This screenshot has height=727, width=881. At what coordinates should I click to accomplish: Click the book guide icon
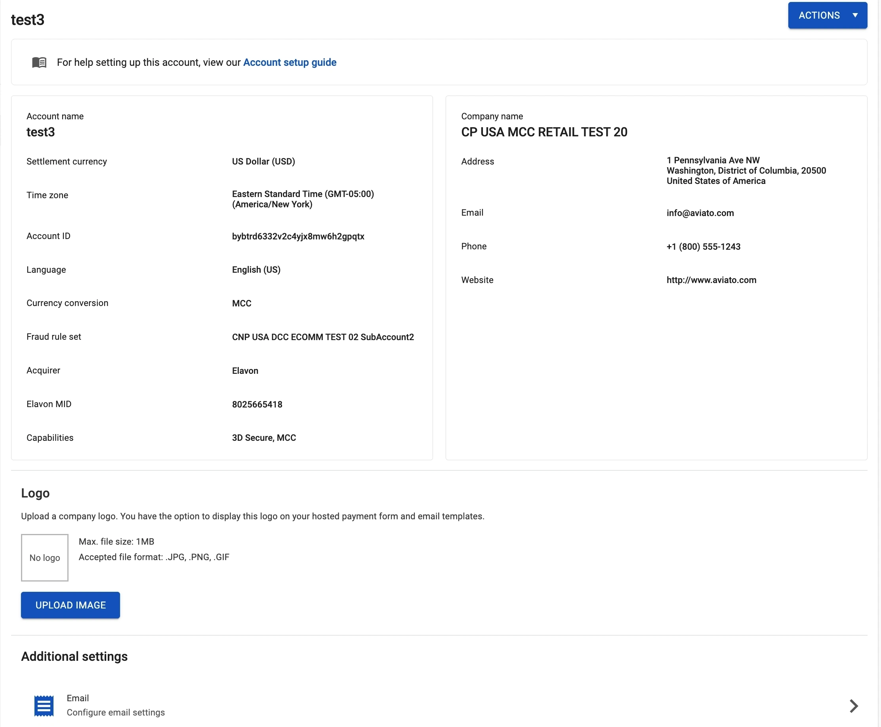pos(39,62)
